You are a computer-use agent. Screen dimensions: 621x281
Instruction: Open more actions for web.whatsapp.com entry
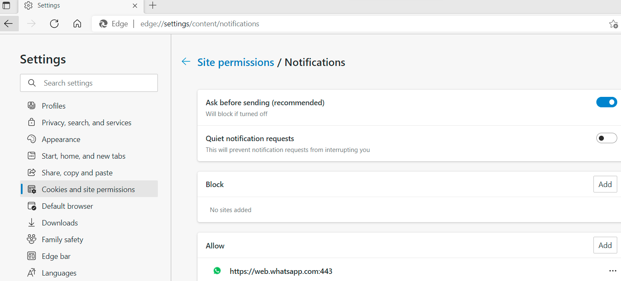click(x=613, y=271)
